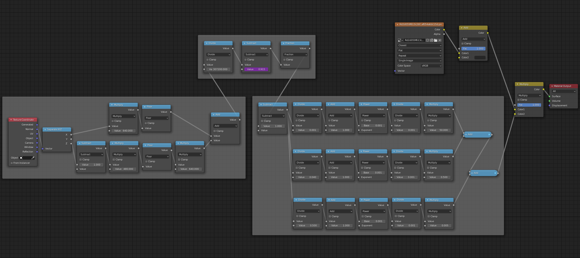Image resolution: width=580 pixels, height=258 pixels.
Task: Open the Flat projection dropdown
Action: point(419,50)
